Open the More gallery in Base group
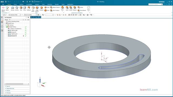 click(62, 8)
